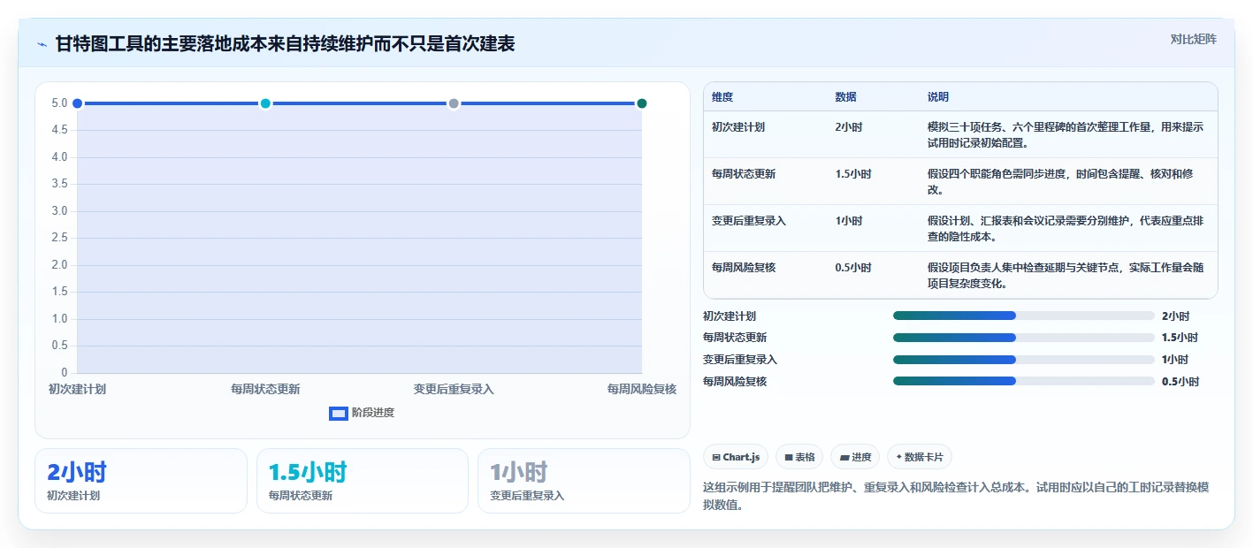Click the 数据 column header

845,97
